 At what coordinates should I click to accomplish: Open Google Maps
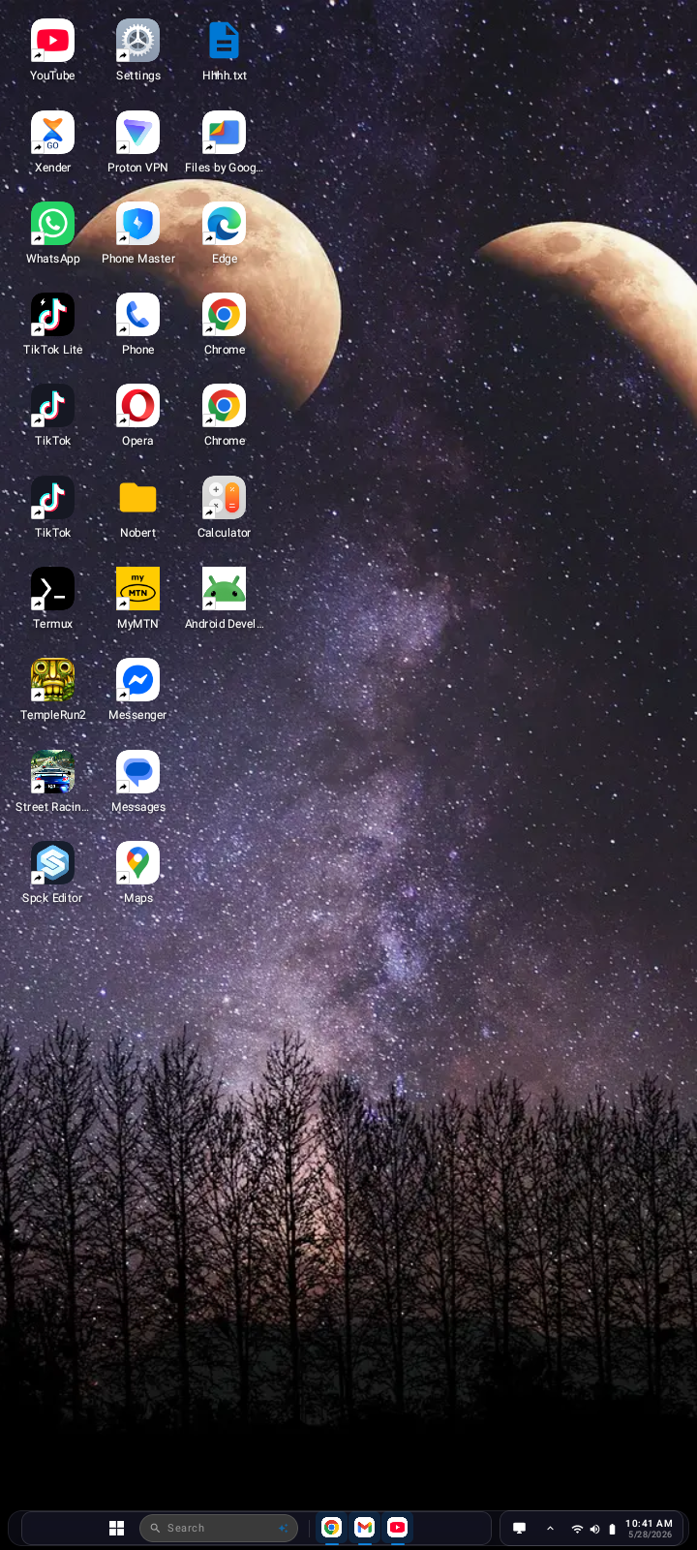[x=137, y=863]
